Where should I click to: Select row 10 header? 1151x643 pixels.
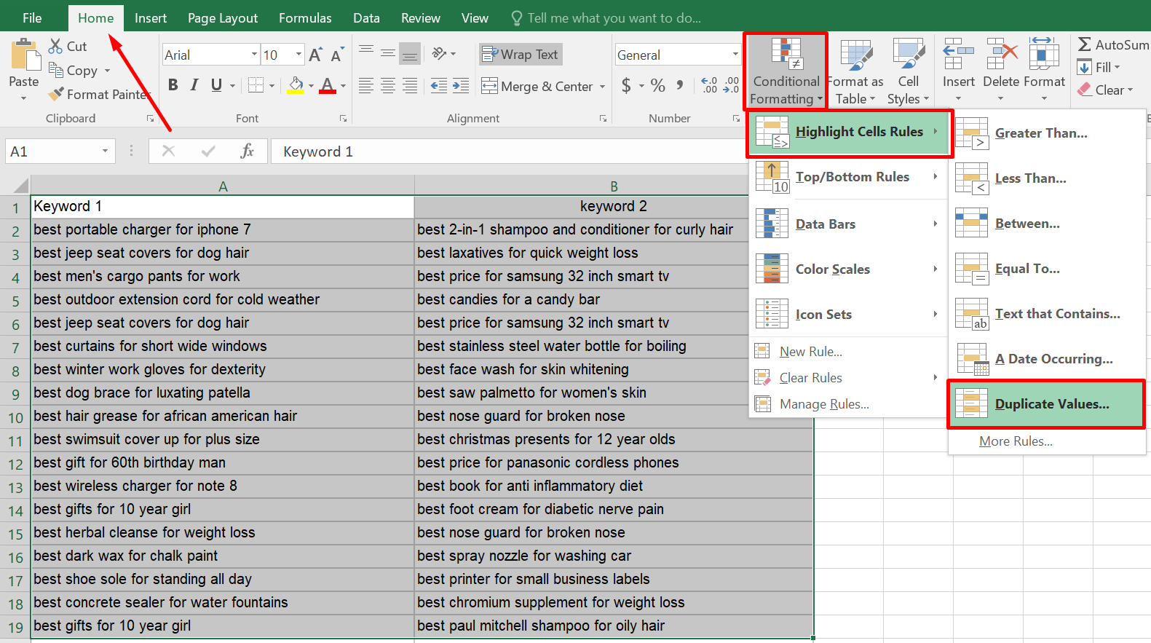tap(15, 417)
